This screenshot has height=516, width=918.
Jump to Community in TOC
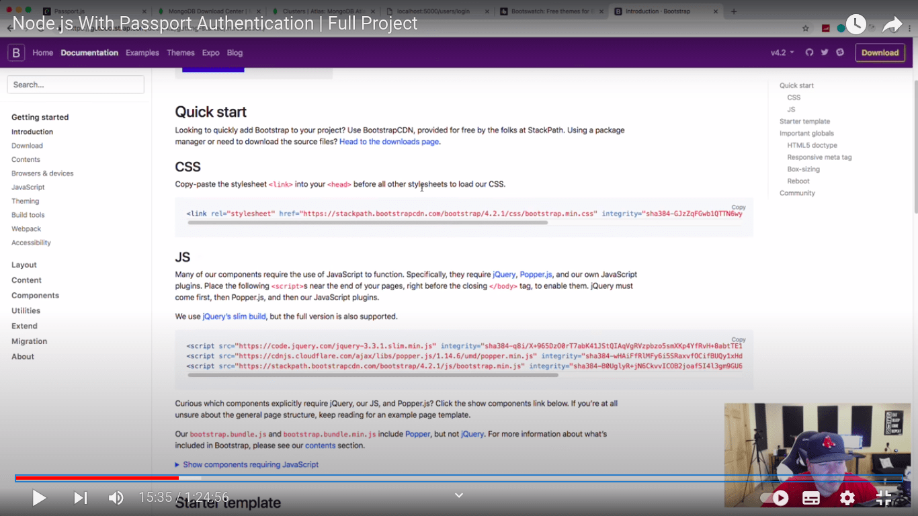click(x=797, y=193)
